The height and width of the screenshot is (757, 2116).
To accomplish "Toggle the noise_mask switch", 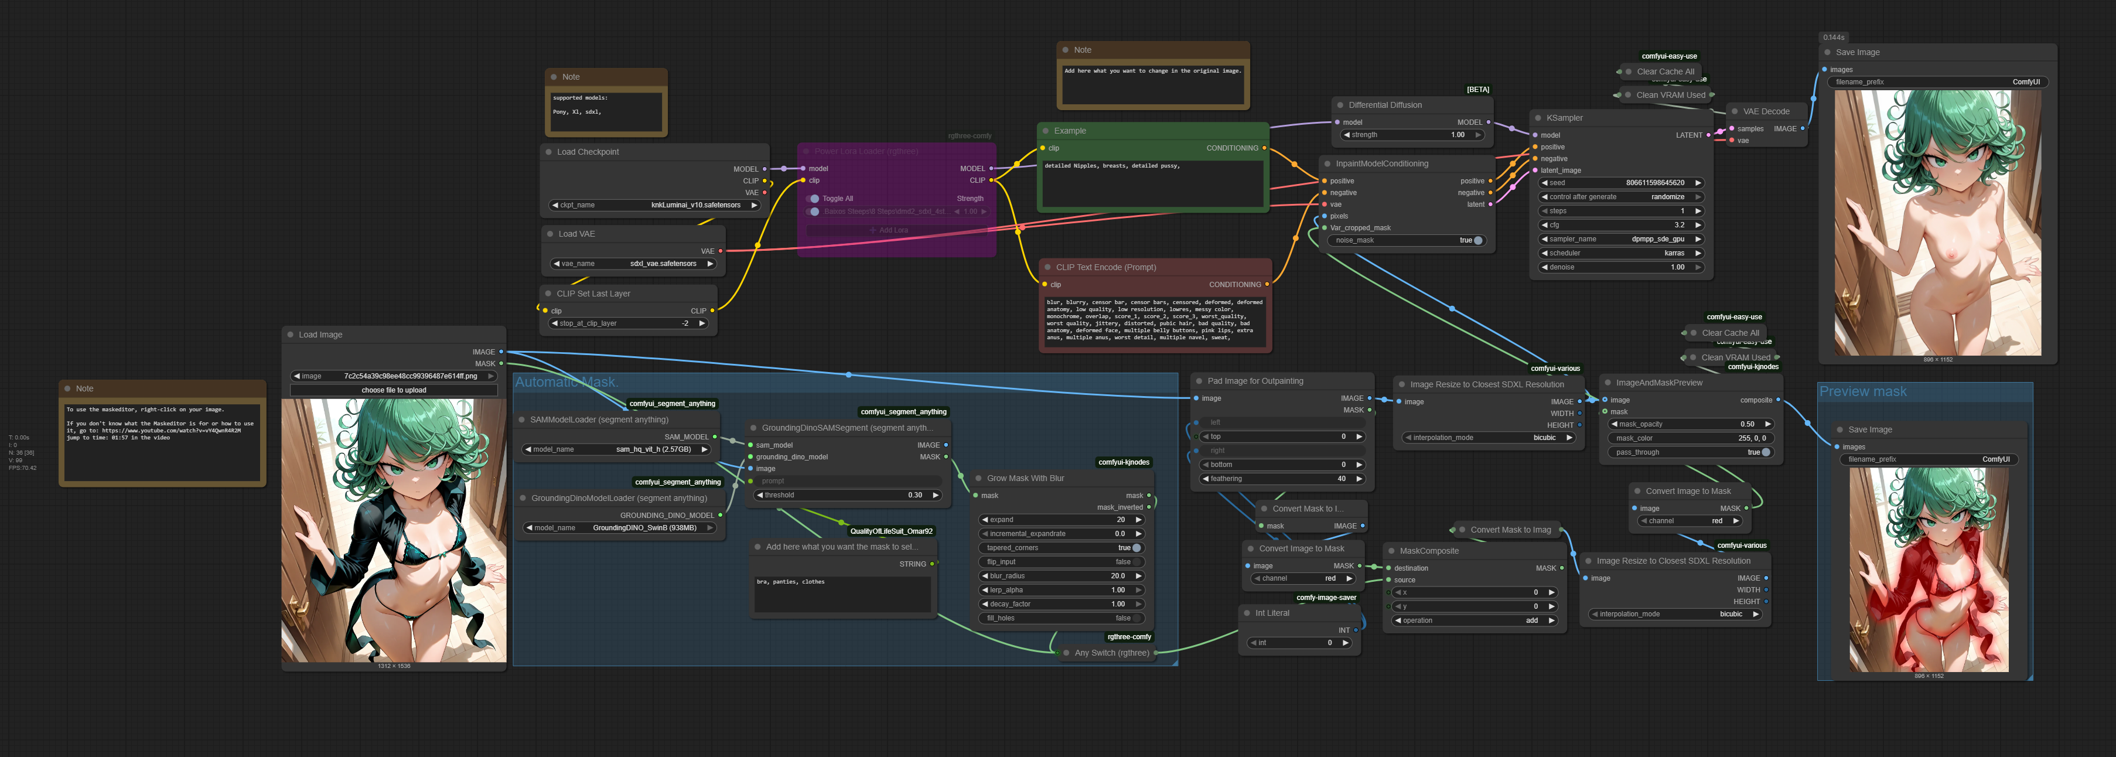I will click(x=1478, y=241).
